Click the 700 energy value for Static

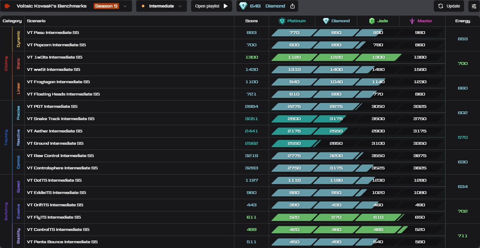(x=462, y=64)
